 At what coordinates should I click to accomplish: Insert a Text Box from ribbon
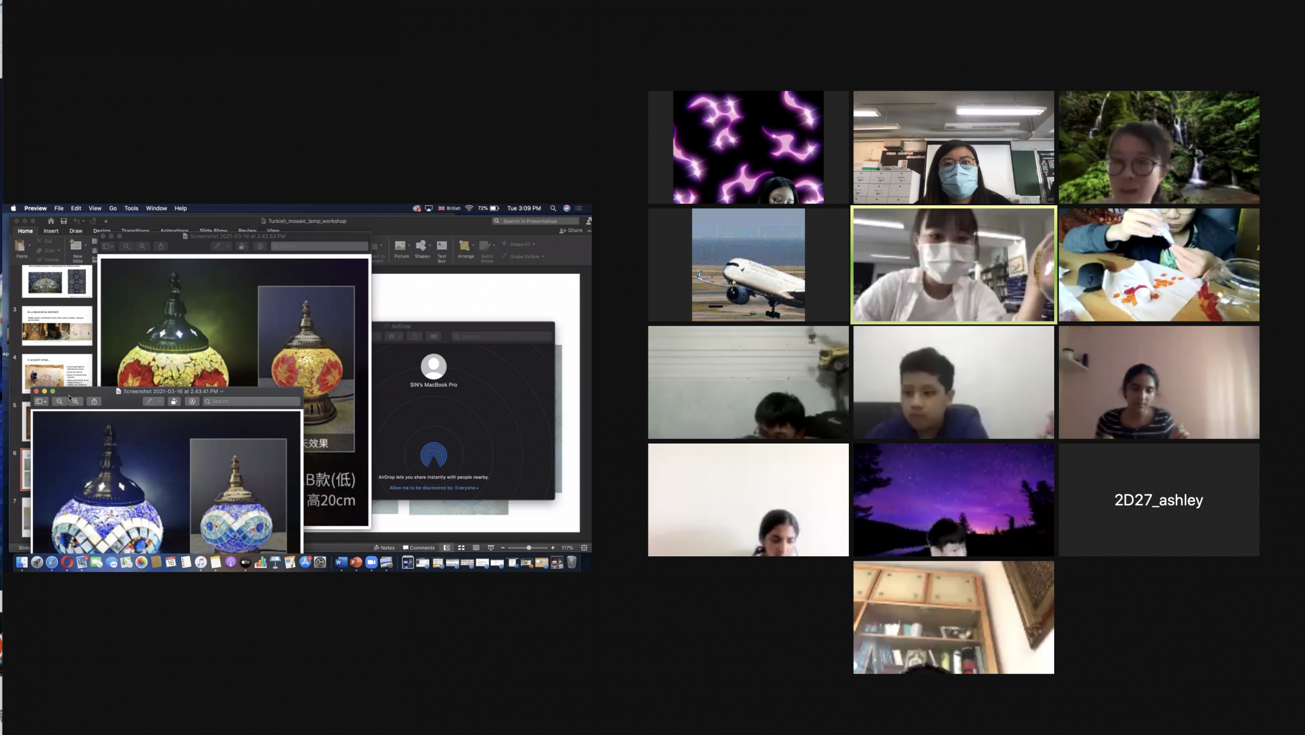tap(441, 251)
